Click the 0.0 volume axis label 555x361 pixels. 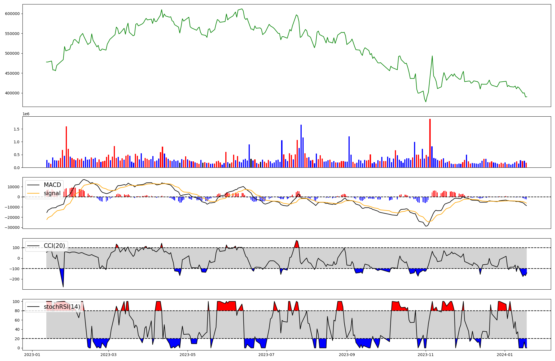tap(16, 168)
